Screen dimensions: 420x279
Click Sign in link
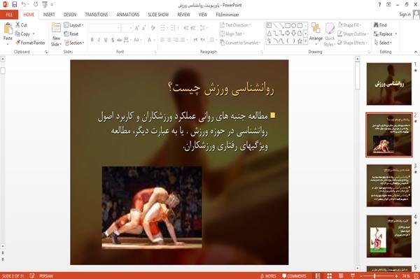coord(405,15)
